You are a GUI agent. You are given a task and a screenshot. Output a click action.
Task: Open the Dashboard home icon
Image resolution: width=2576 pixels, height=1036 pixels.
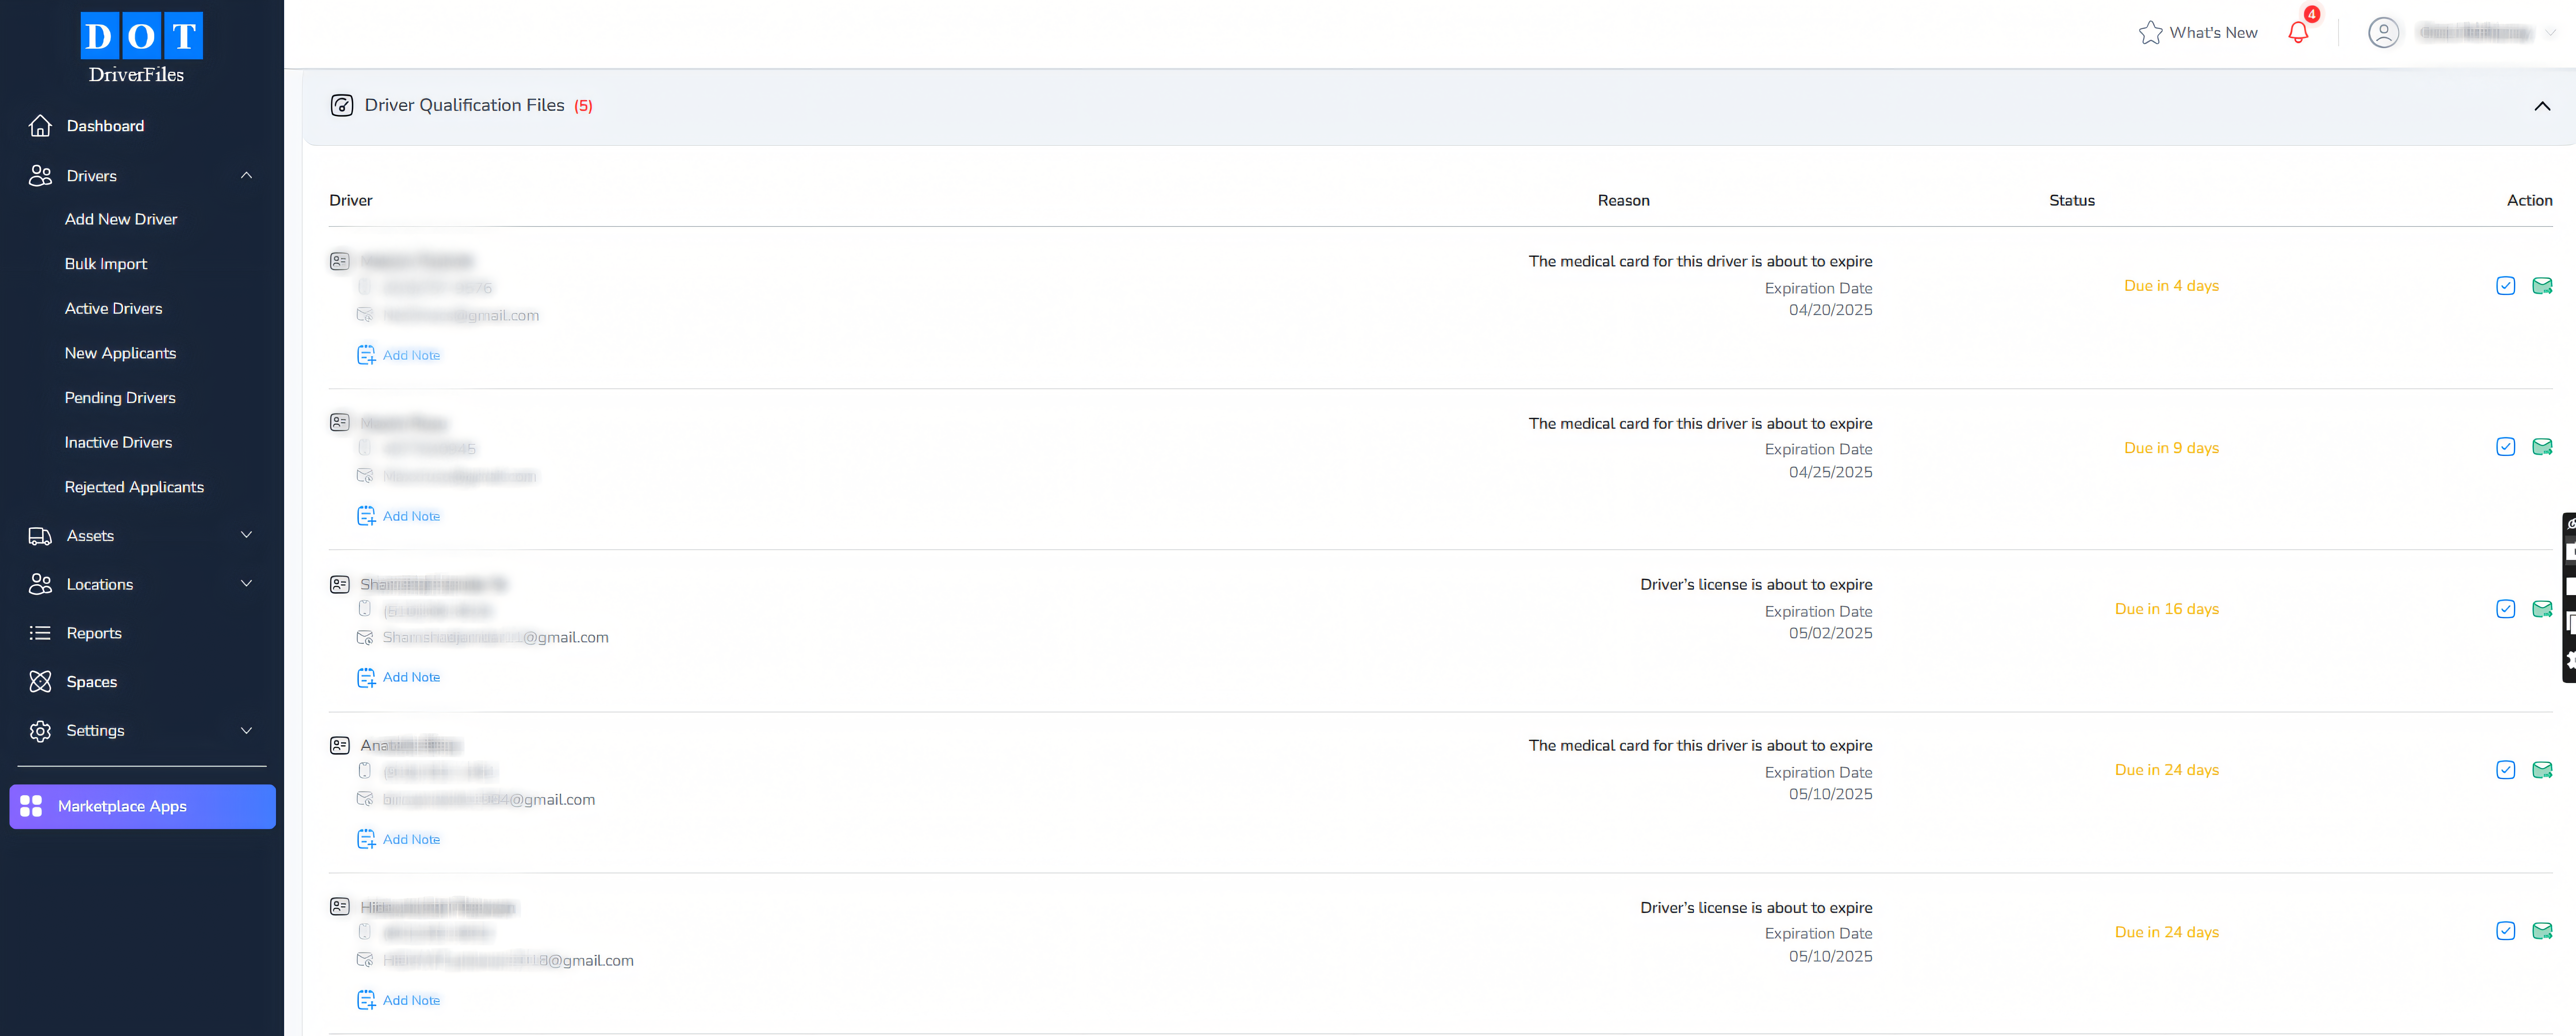pos(40,126)
